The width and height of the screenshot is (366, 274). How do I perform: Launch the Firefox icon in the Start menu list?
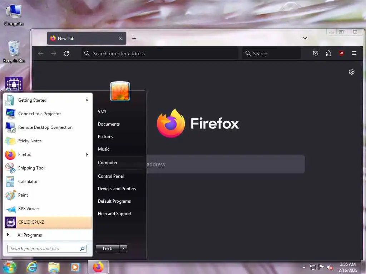click(x=10, y=154)
